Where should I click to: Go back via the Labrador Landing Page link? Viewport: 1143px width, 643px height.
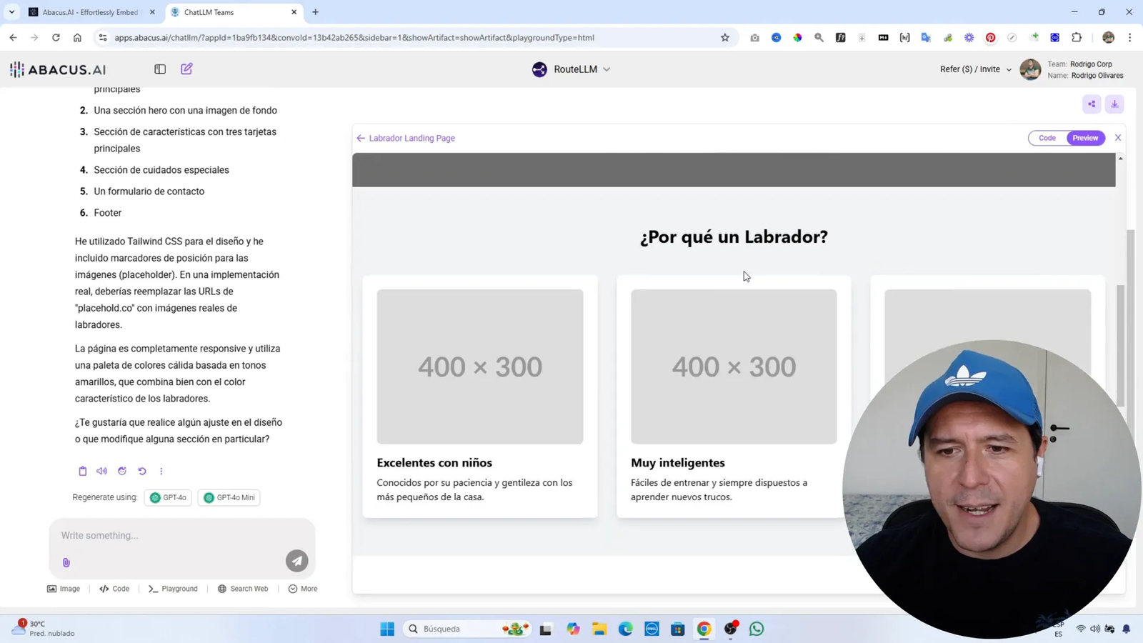pyautogui.click(x=405, y=138)
